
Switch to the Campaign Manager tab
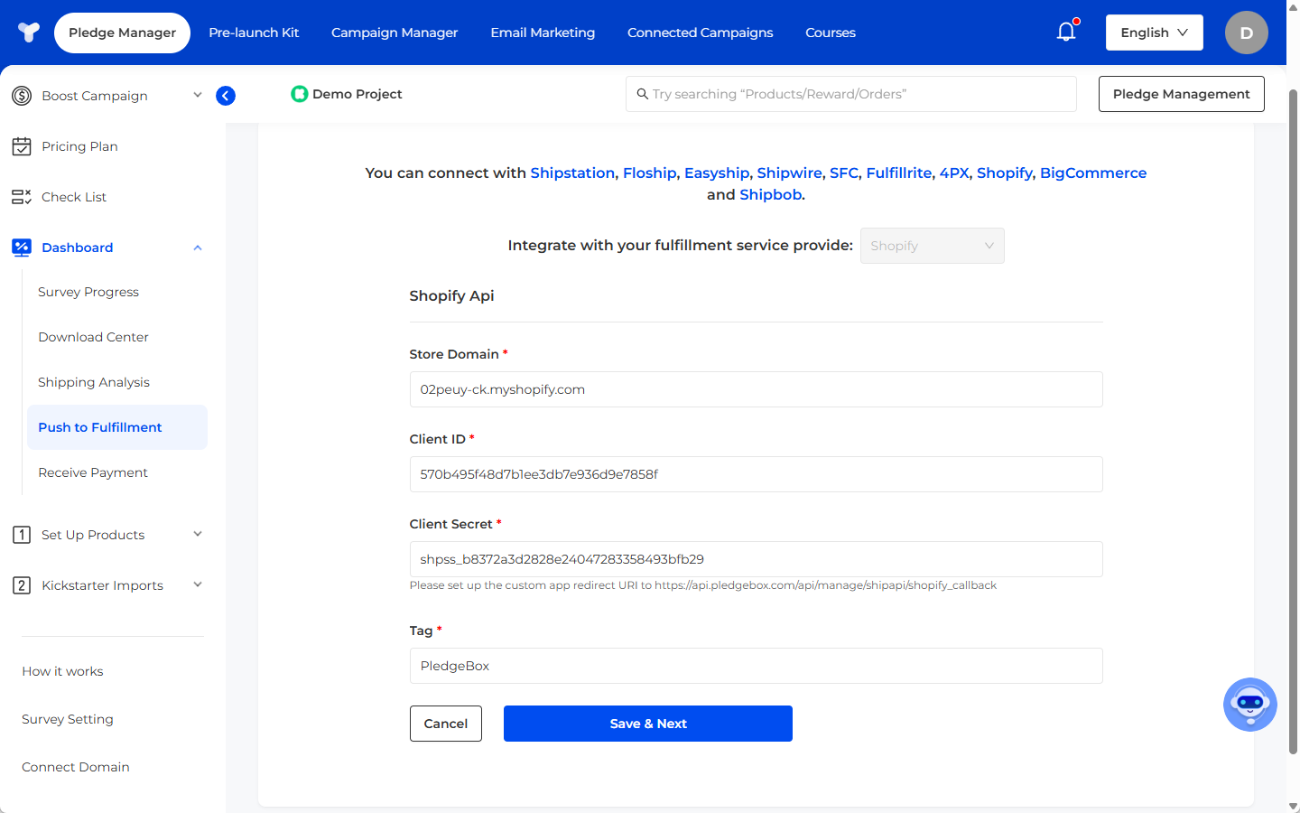click(395, 33)
